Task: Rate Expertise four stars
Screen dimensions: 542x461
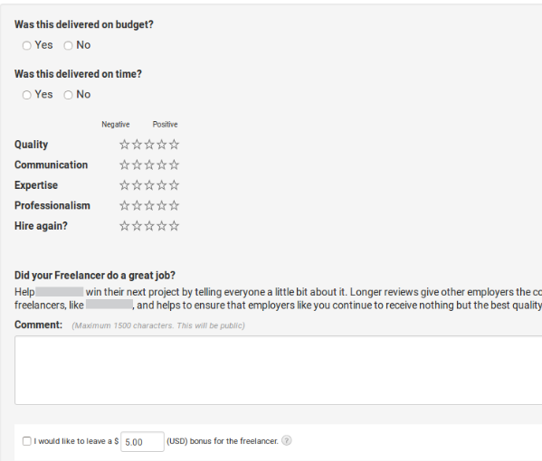Action: [162, 185]
